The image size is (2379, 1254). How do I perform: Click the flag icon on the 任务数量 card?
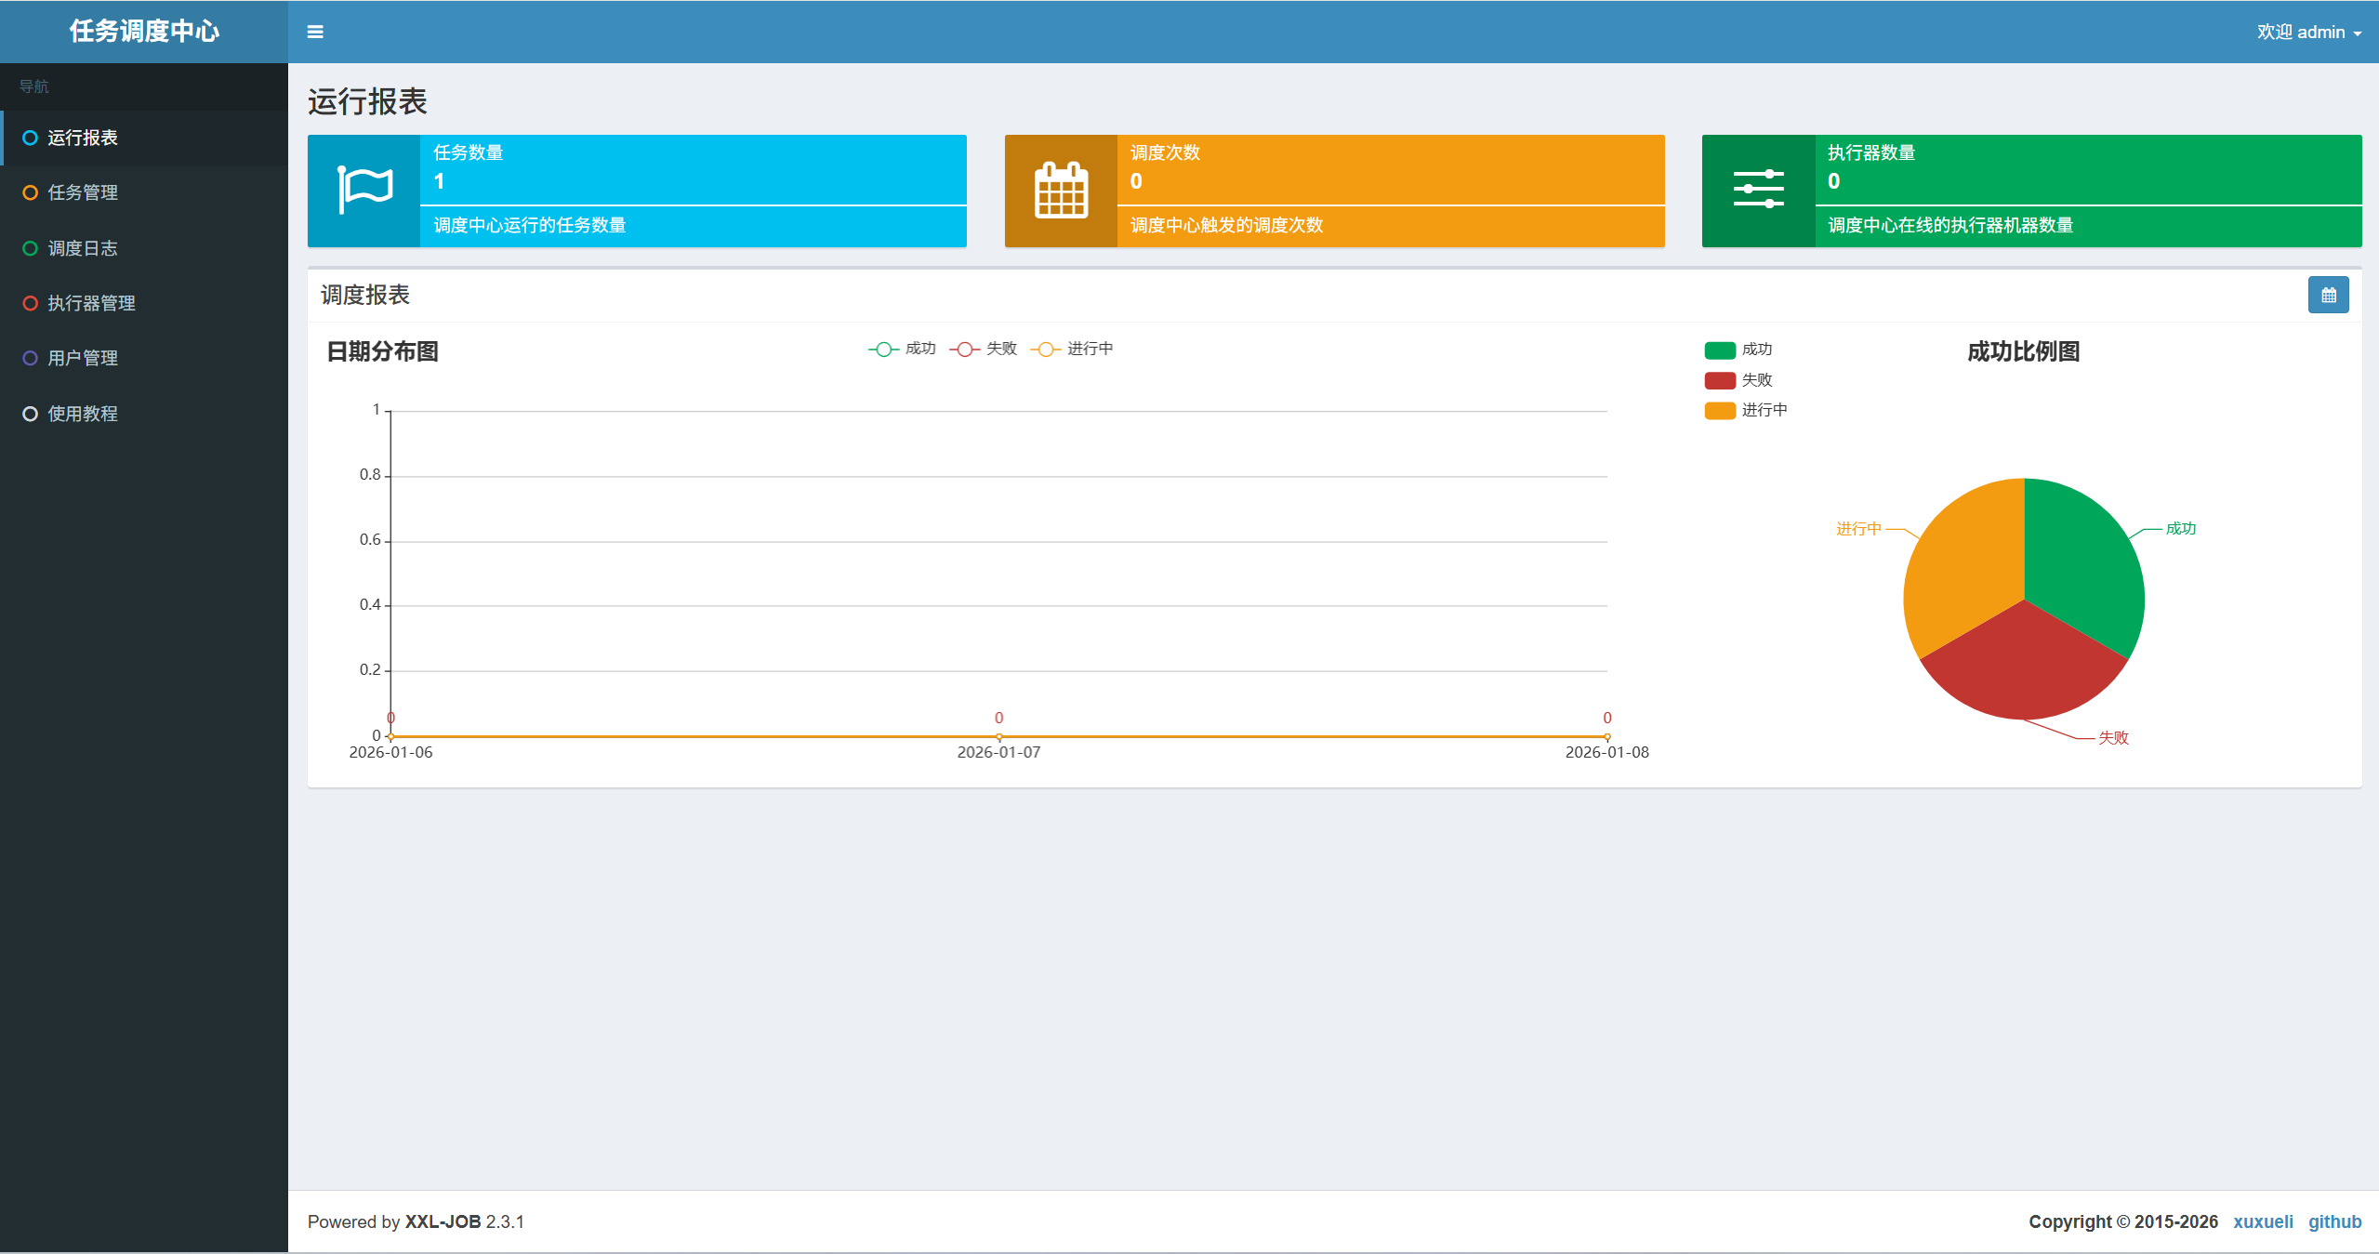tap(364, 191)
